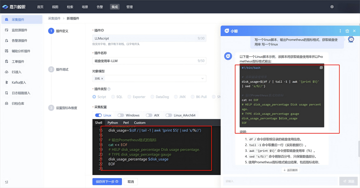The height and width of the screenshot is (188, 360).
Task: Click the AI badge in 小鲸 header
Action: point(227,31)
